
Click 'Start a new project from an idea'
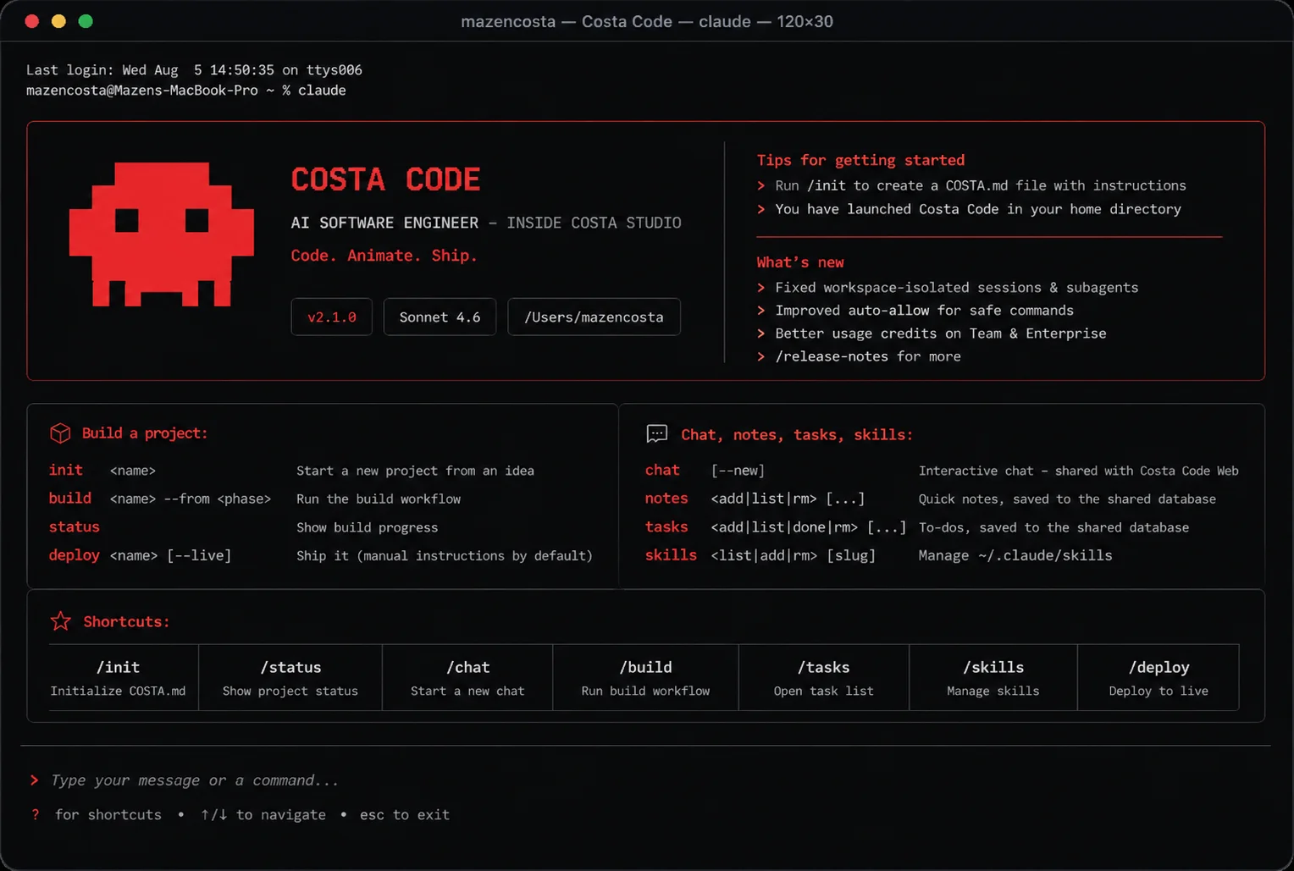(x=415, y=471)
